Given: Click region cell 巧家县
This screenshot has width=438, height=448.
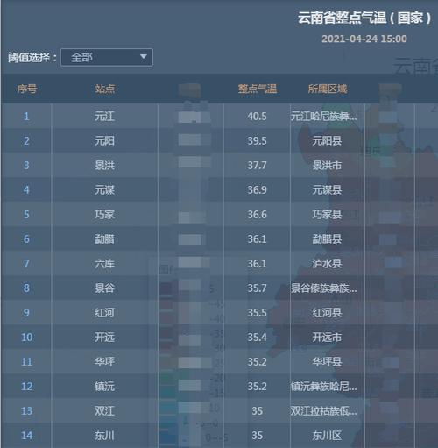Looking at the screenshot, I should (x=327, y=215).
